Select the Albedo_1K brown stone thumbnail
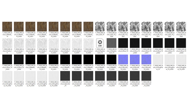188x107 pixels. coord(7,26)
